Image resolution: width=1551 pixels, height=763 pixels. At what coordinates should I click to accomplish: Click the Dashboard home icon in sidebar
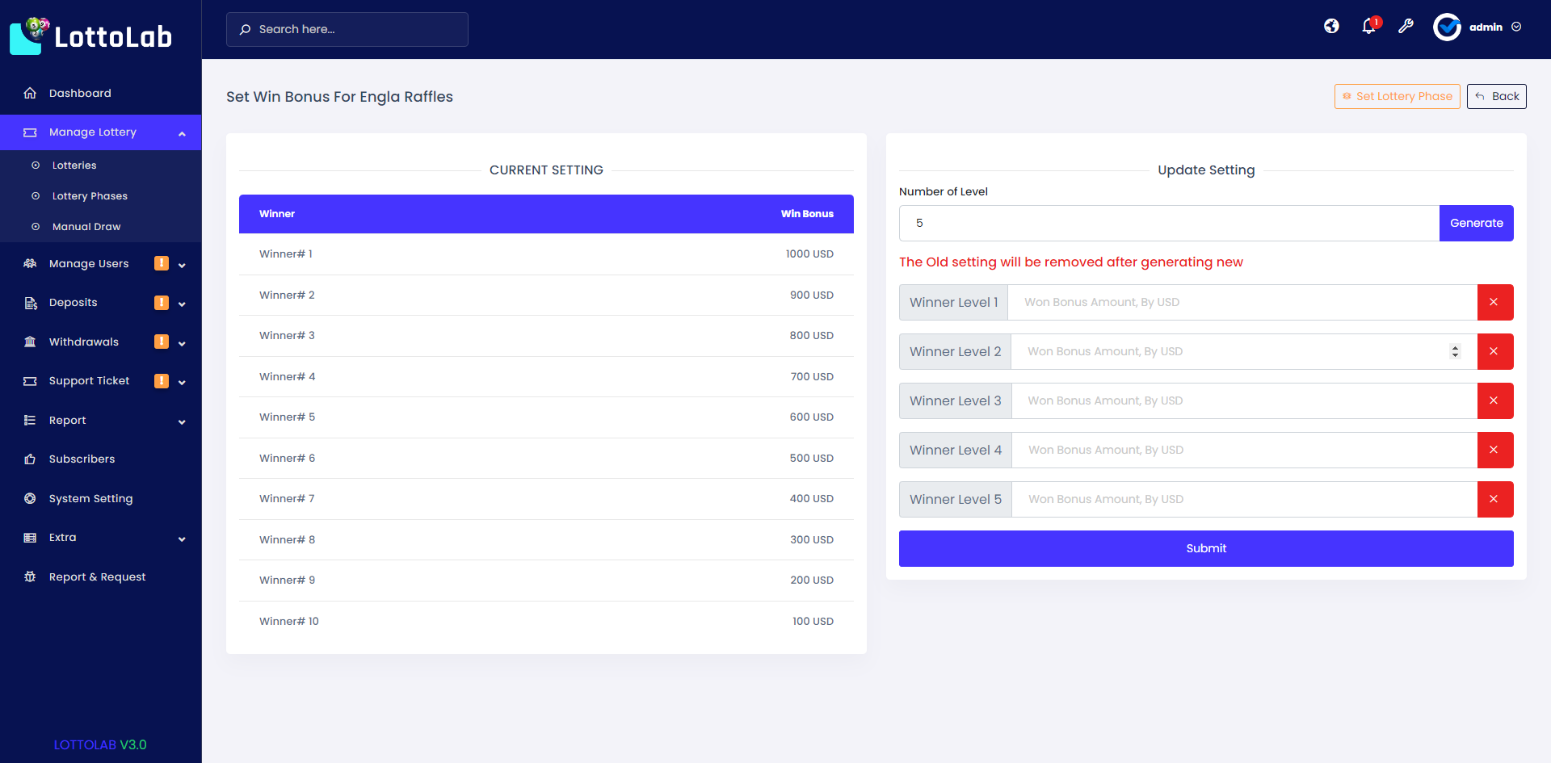pos(30,93)
